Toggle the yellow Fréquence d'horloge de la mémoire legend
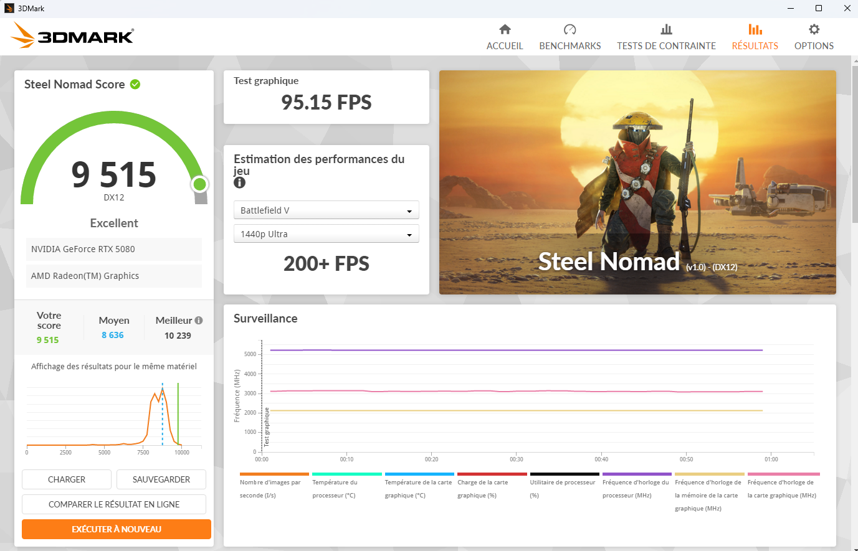The width and height of the screenshot is (858, 551). [709, 491]
